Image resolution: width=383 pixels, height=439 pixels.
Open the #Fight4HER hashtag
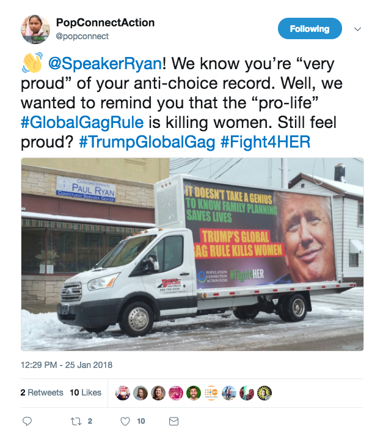tap(265, 142)
